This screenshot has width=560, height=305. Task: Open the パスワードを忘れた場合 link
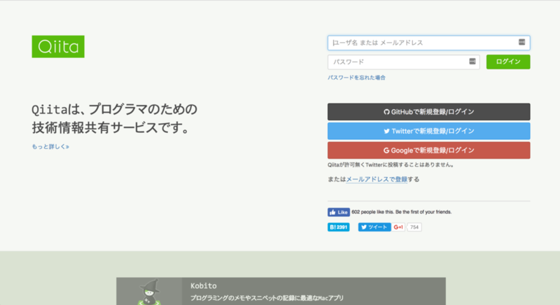(356, 78)
